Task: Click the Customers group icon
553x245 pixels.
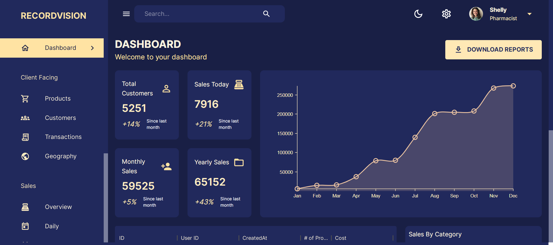Action: click(25, 118)
